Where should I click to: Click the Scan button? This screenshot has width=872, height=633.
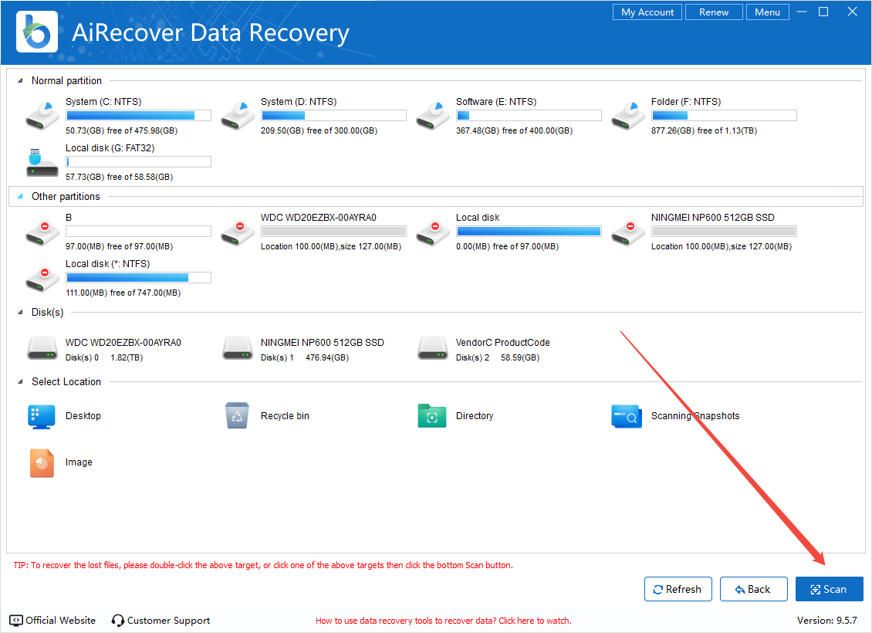[x=829, y=589]
